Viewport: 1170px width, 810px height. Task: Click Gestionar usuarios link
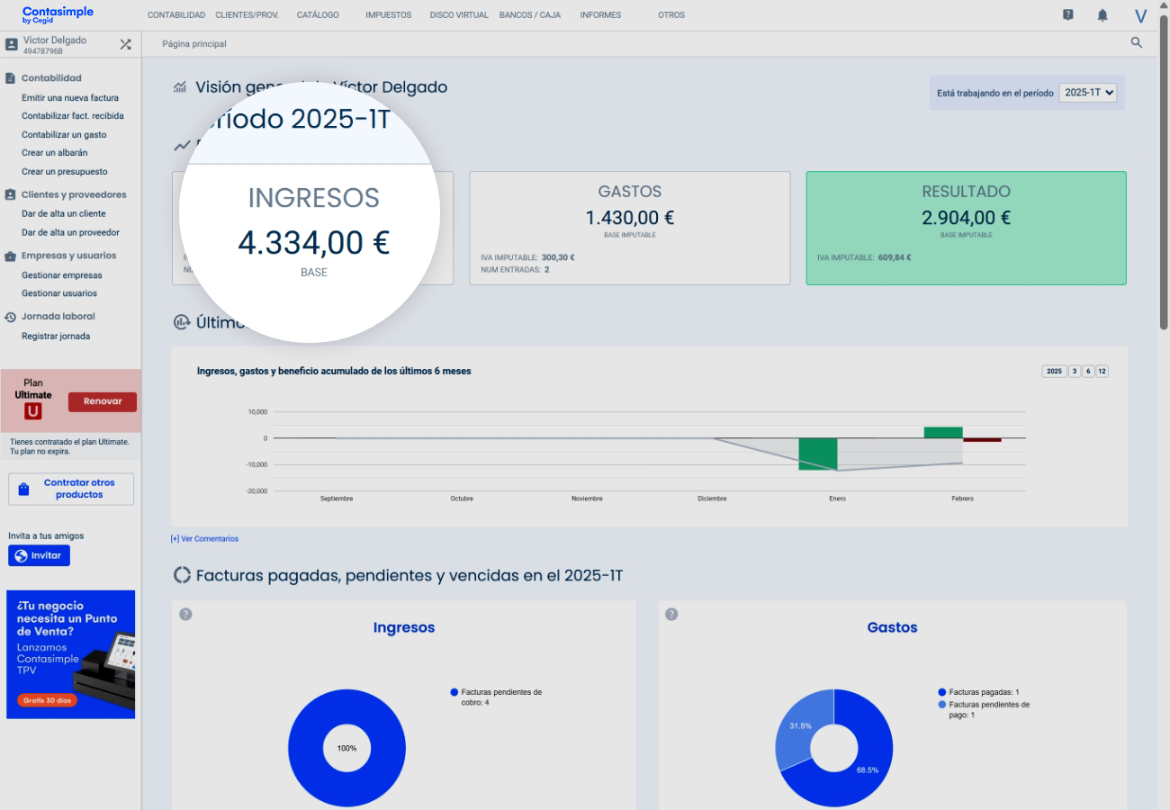(x=59, y=293)
